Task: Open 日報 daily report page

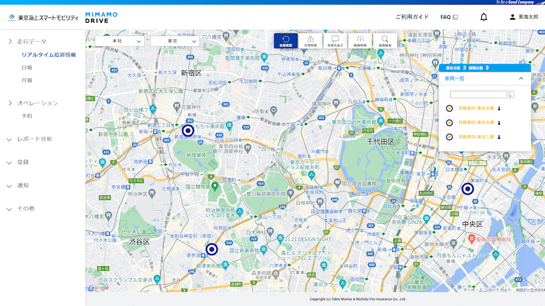Action: 27,67
